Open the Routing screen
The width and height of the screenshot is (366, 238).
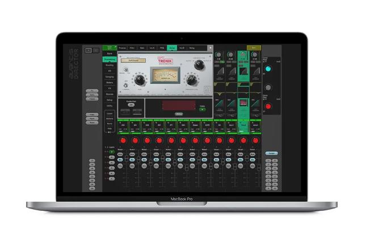[x=110, y=65]
